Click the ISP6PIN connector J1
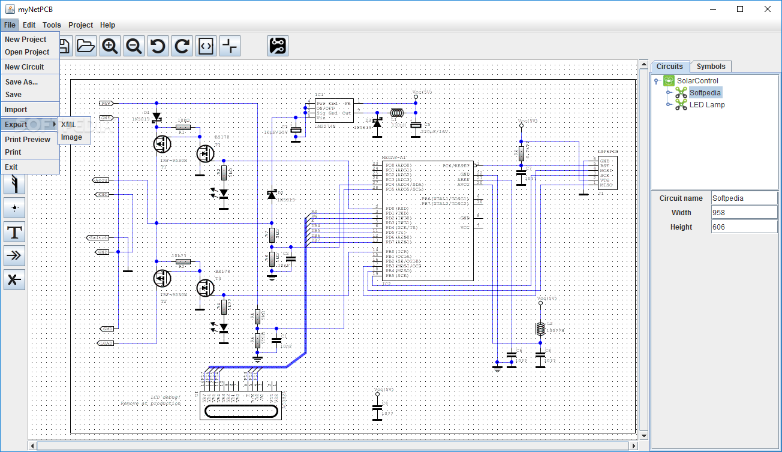Screen dimensions: 782x452 (607, 172)
